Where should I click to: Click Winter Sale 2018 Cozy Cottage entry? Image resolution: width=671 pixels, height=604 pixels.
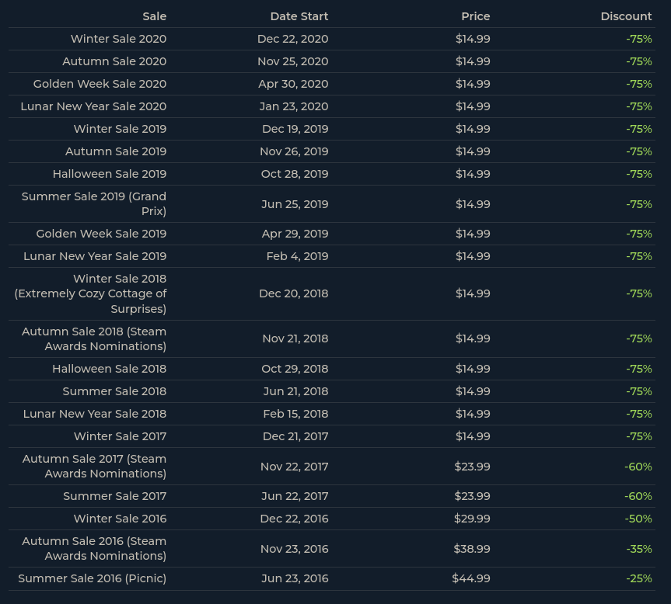90,294
